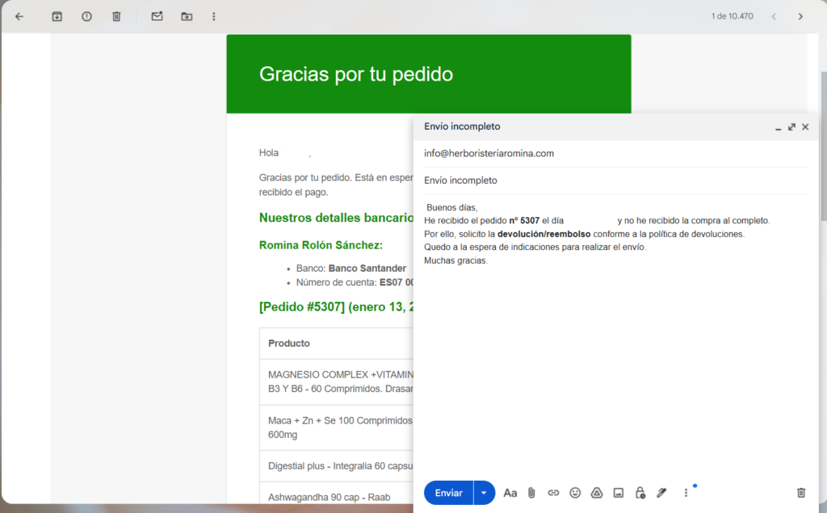Open more options in compose toolbar
This screenshot has height=513, width=827.
686,493
